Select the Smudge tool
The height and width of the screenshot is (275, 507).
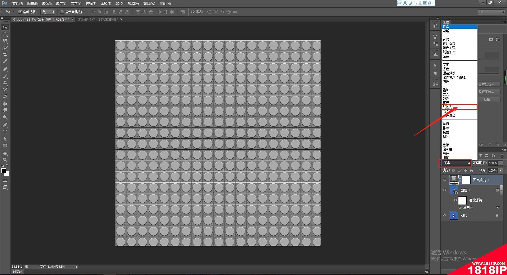coord(5,110)
